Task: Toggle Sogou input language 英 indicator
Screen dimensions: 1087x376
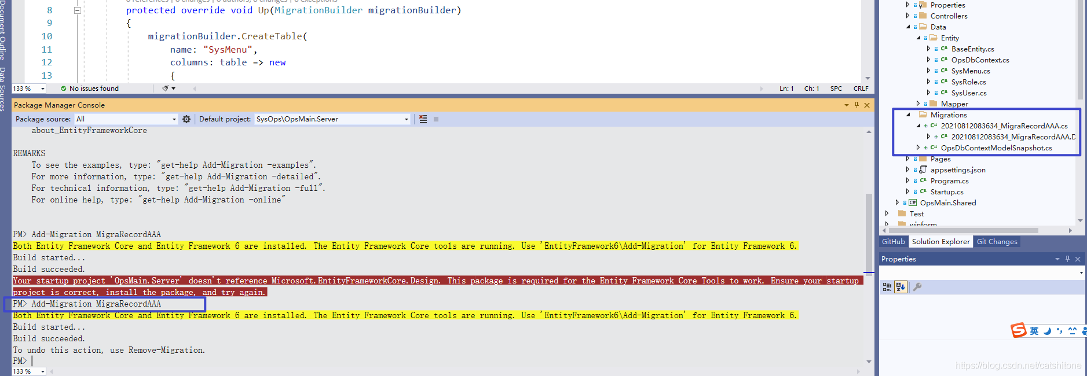Action: 1034,331
